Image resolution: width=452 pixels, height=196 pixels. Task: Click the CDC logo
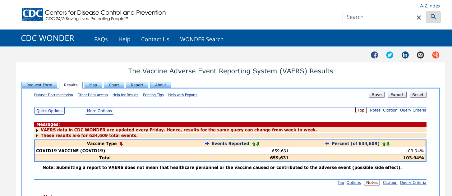click(32, 15)
